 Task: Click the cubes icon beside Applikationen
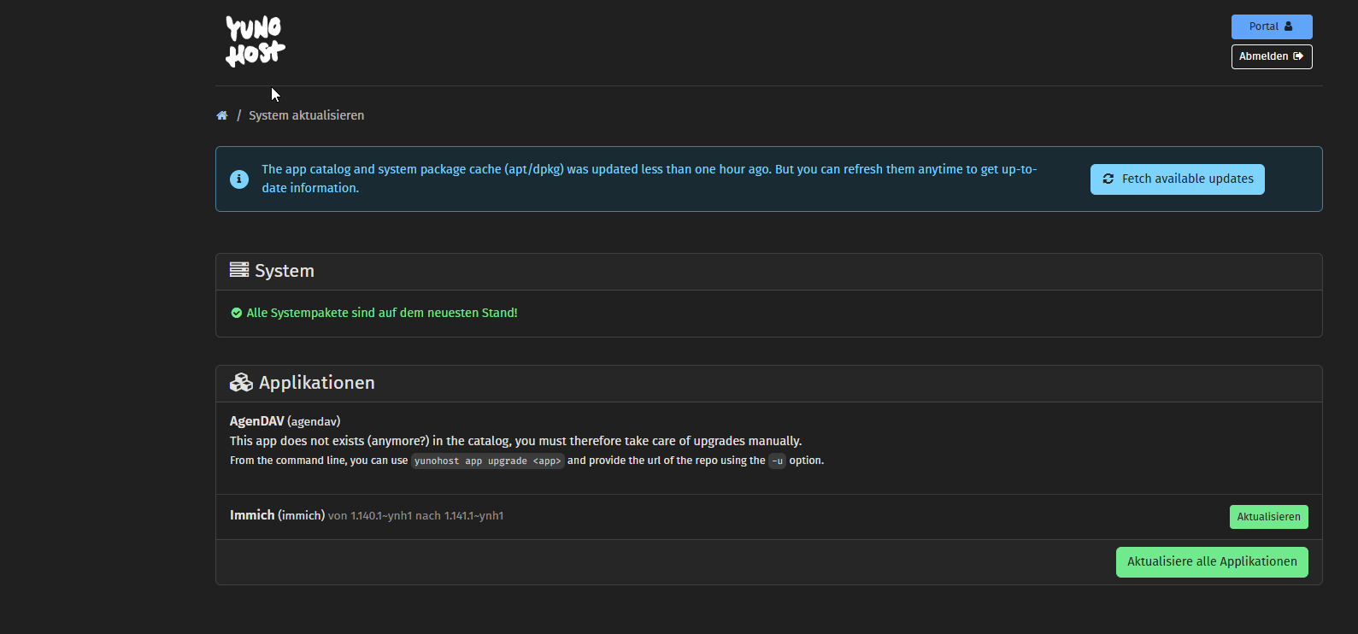point(241,382)
